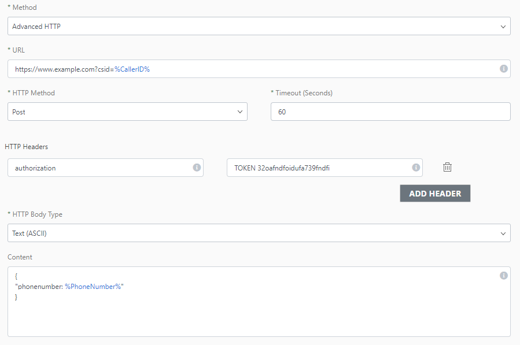Expand the HTTP Method dropdown set to Post
Image resolution: width=520 pixels, height=345 pixels.
127,112
